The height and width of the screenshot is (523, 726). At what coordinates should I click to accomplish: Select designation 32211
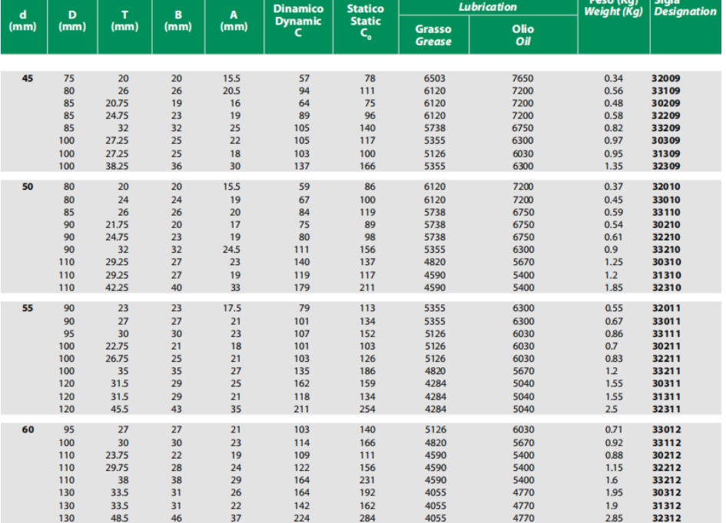[666, 359]
